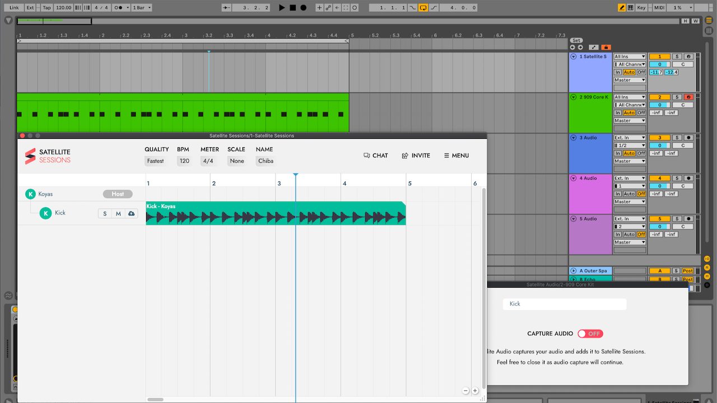Open CHAT in Satellite Sessions
717x403 pixels.
376,156
